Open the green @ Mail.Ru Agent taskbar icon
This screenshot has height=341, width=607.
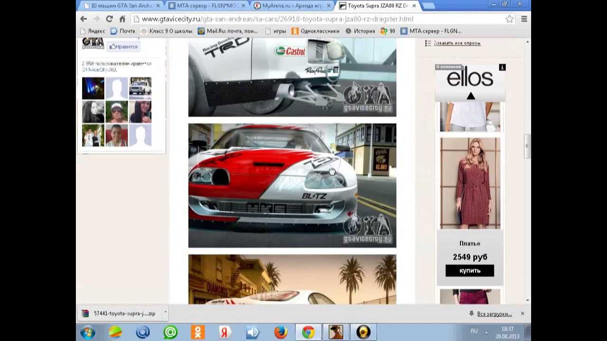pyautogui.click(x=170, y=332)
